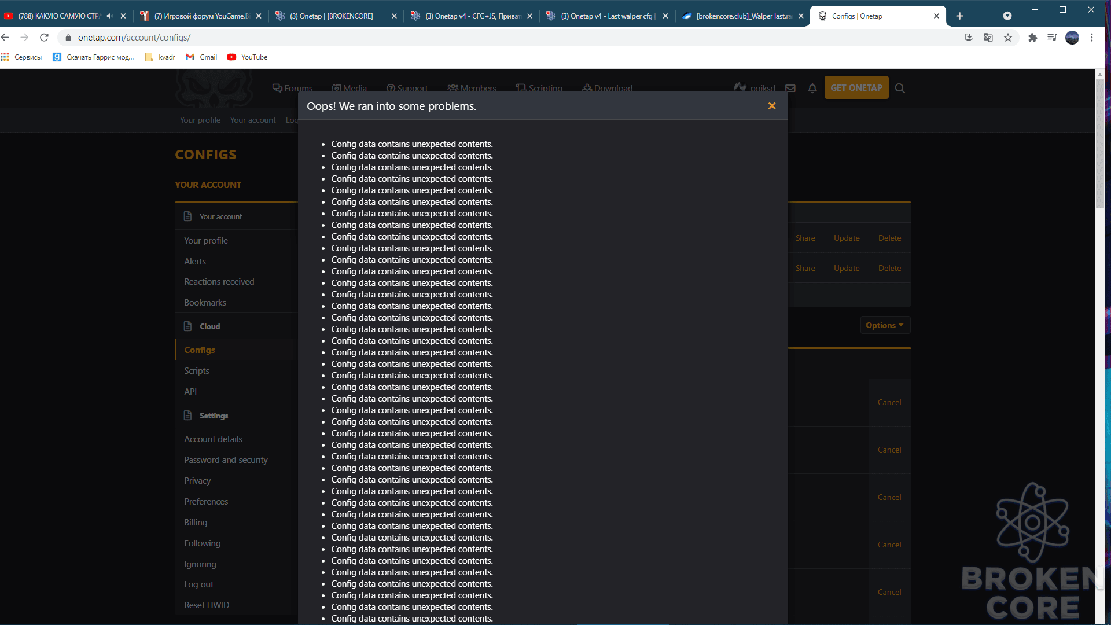Click Log out in sidebar
Screen dimensions: 1111x625
198,584
